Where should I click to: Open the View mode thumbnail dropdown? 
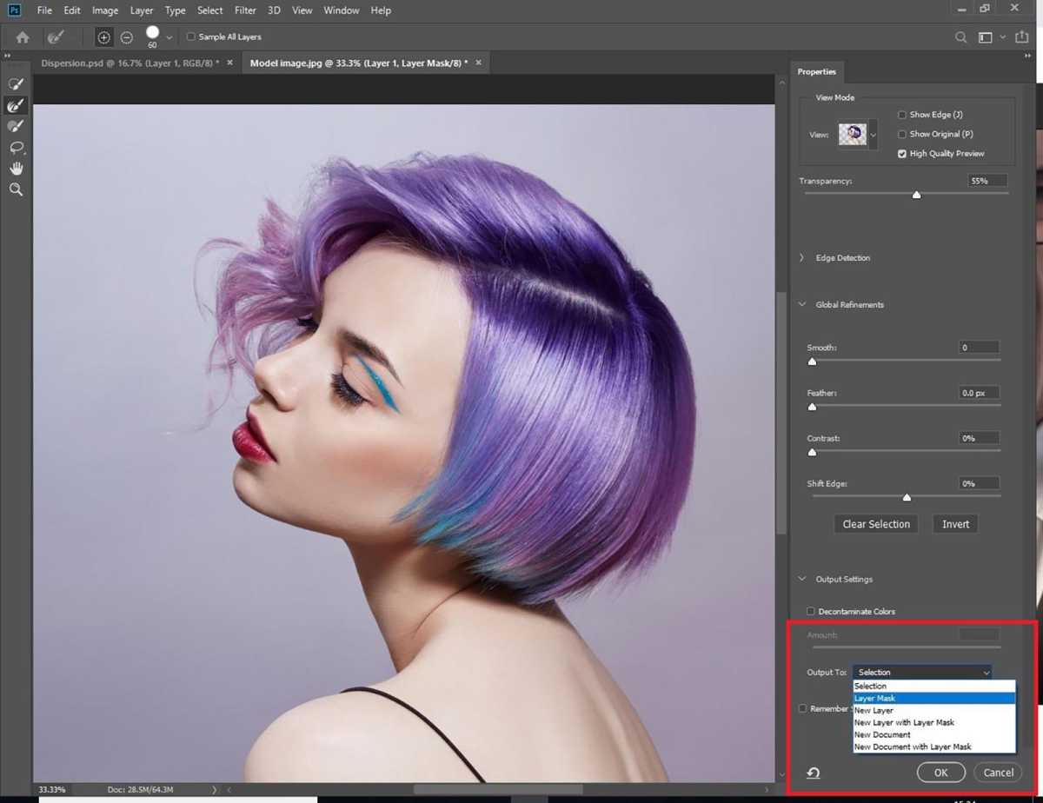873,135
